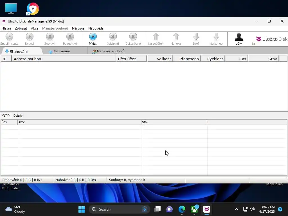Click the Ulož.to Disk logo
288x216 pixels.
click(x=272, y=39)
